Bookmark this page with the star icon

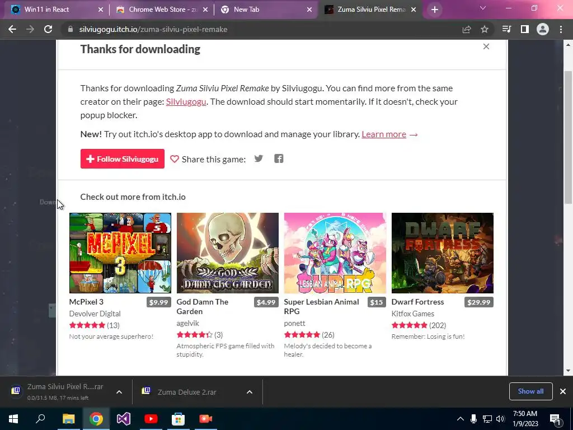tap(485, 29)
